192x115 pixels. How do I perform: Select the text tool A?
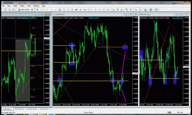click(68, 10)
